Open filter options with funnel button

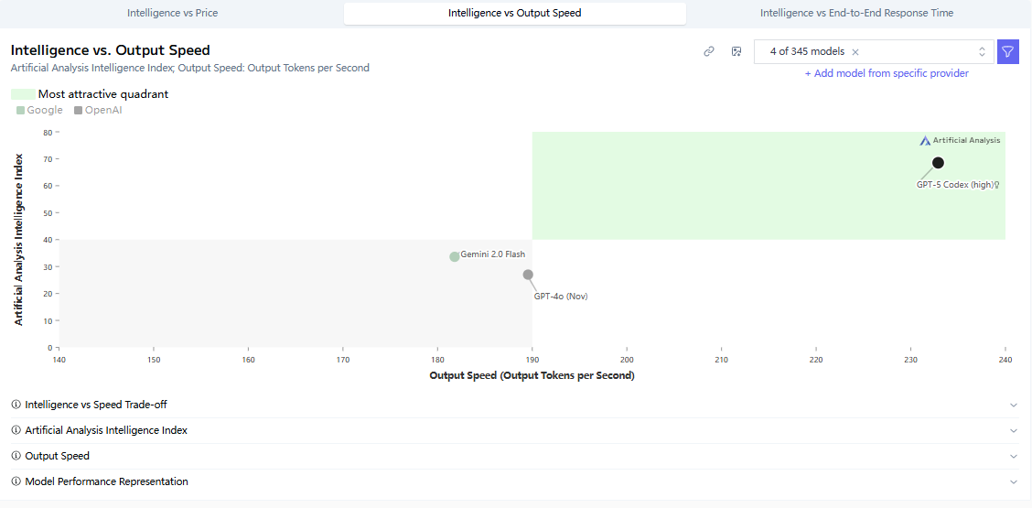[1007, 51]
